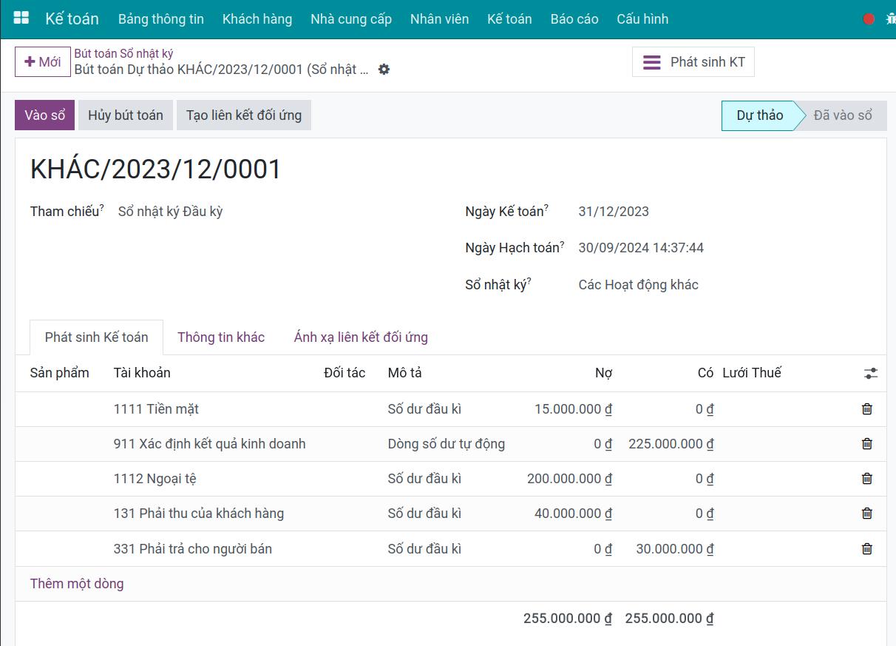
Task: Click the Kế toán app title
Action: click(72, 19)
